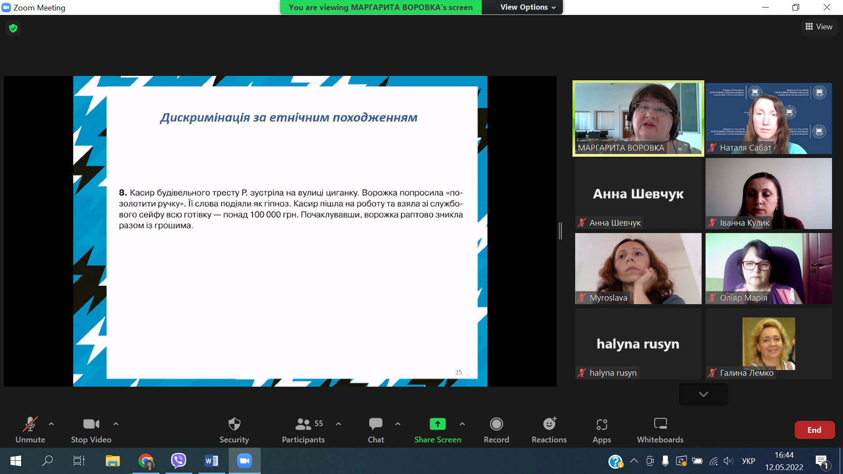Open the View layout menu

pyautogui.click(x=818, y=27)
